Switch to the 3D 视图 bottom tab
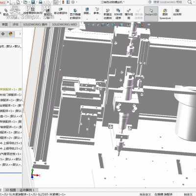 [10, 190]
